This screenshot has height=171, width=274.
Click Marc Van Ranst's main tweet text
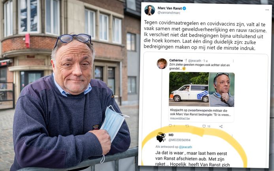(205, 35)
